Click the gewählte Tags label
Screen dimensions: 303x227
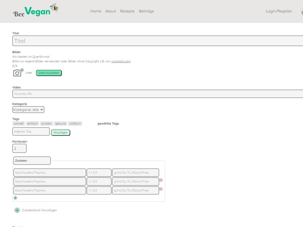pos(108,123)
